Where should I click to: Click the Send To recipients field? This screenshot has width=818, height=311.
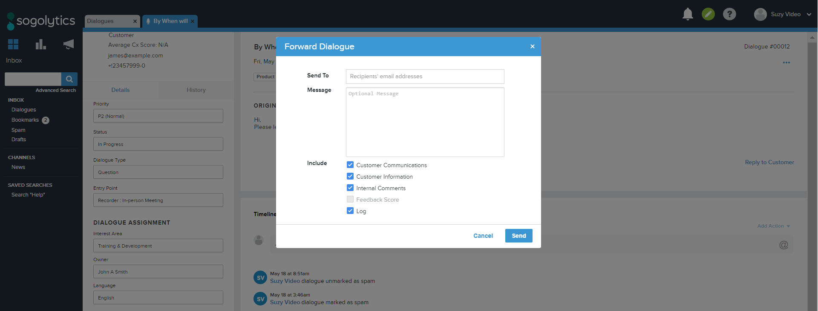pyautogui.click(x=425, y=77)
